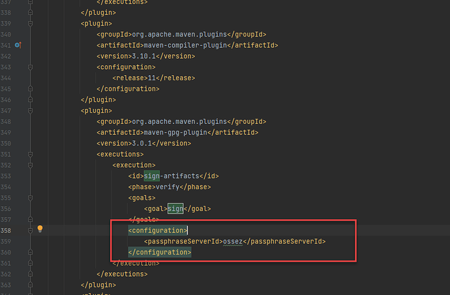Click line number 359 in the gutter
This screenshot has height=295, width=450.
[6, 241]
